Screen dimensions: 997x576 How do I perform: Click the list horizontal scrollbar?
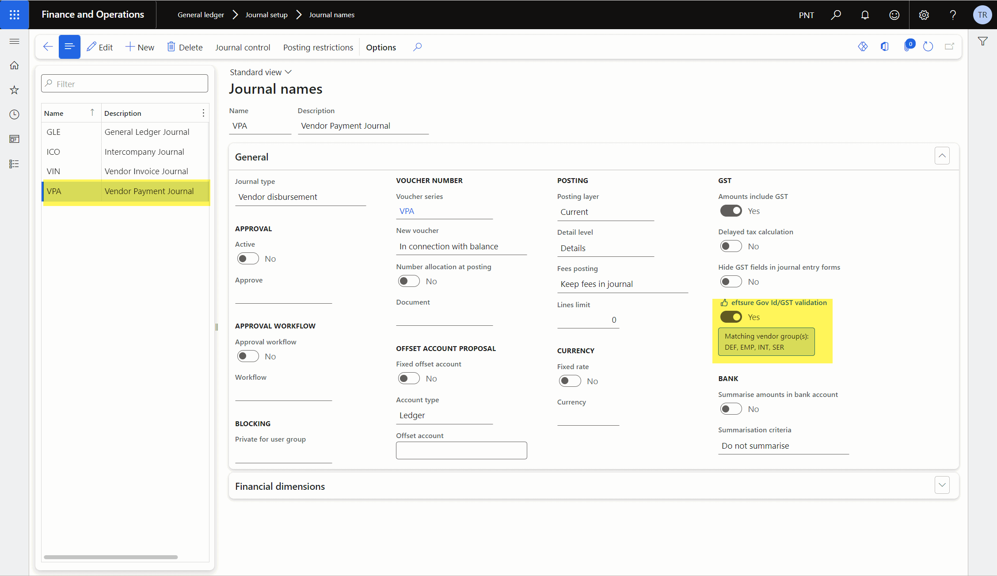click(111, 557)
